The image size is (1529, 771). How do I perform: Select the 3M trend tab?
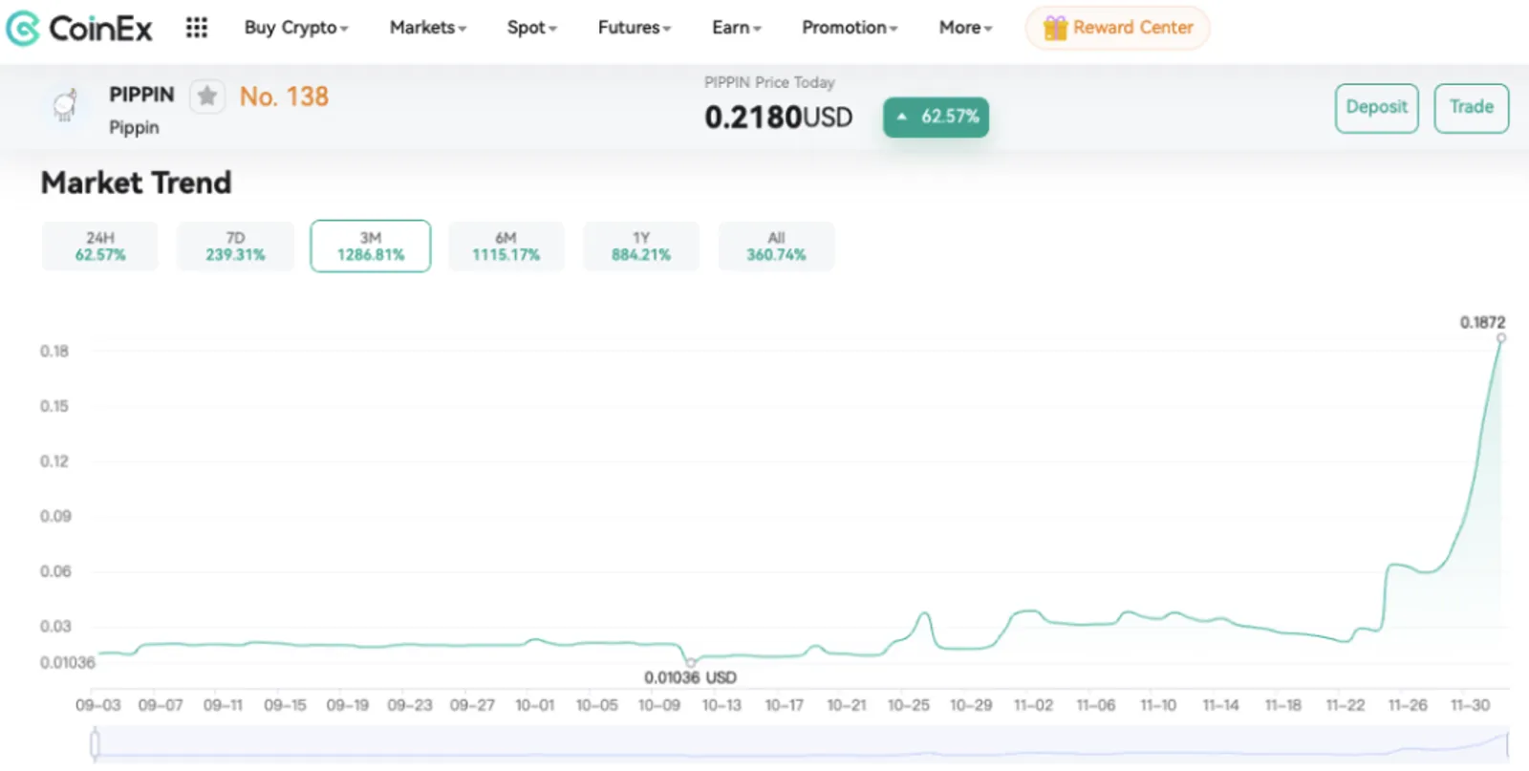pyautogui.click(x=371, y=246)
